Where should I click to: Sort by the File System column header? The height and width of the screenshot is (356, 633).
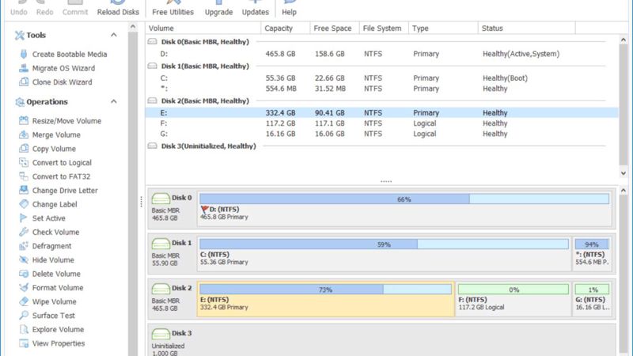point(384,28)
